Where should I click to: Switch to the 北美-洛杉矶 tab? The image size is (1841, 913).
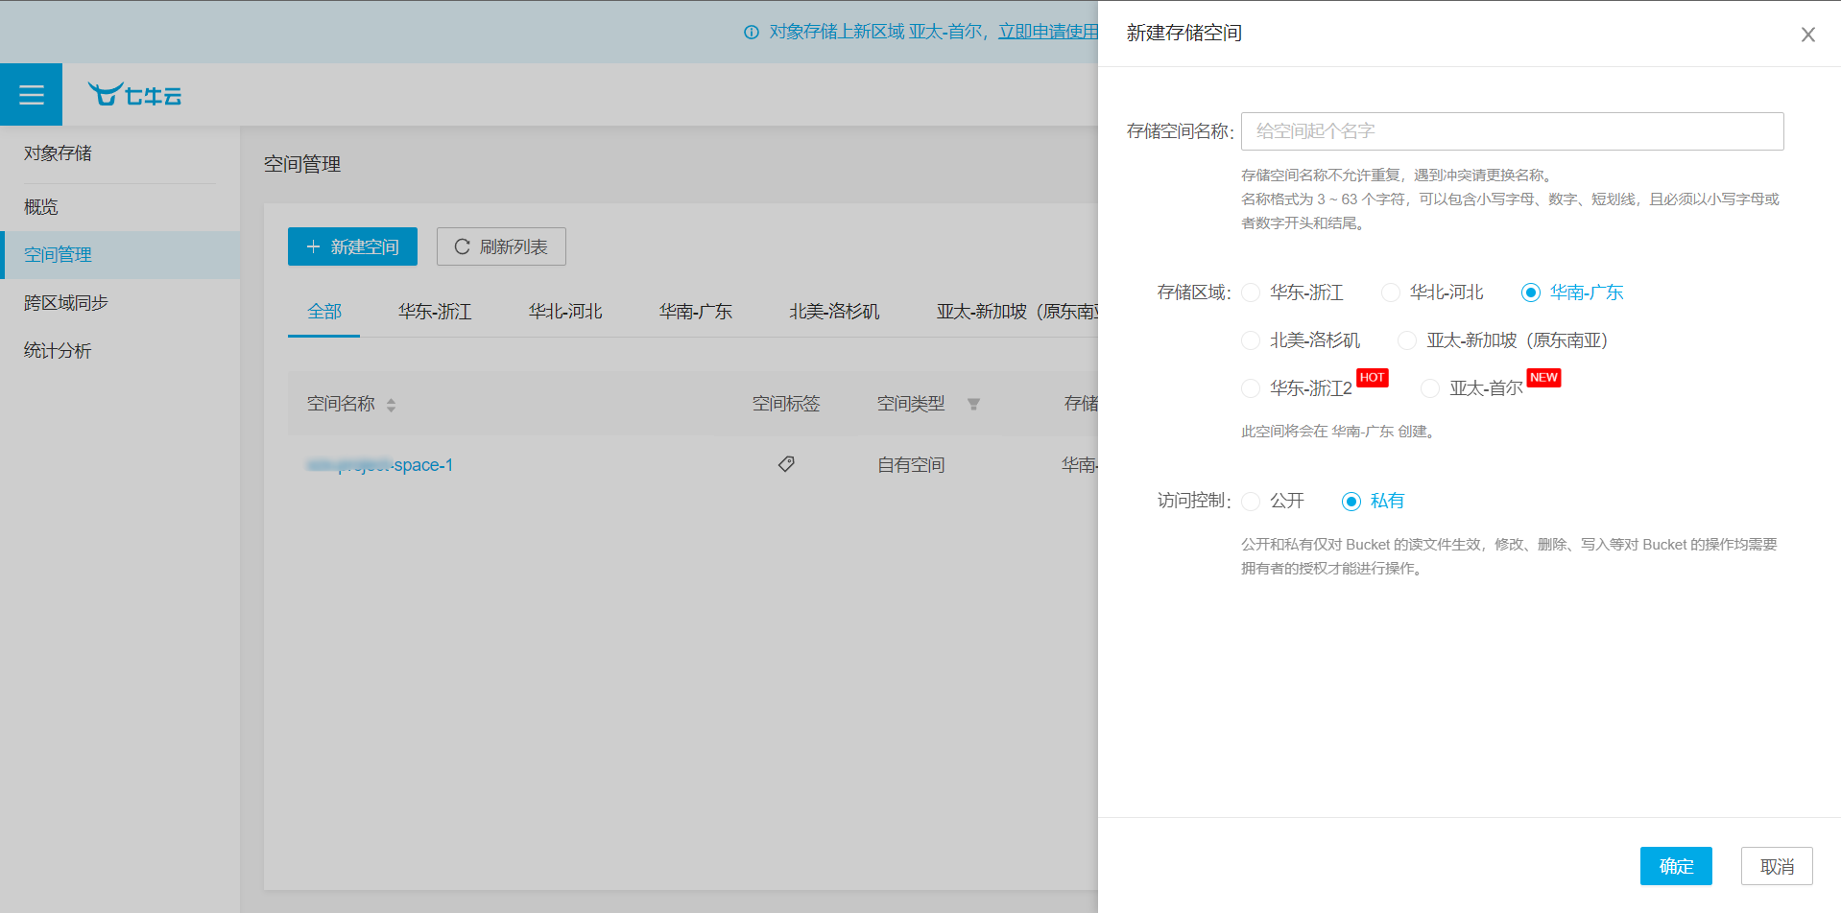click(834, 312)
